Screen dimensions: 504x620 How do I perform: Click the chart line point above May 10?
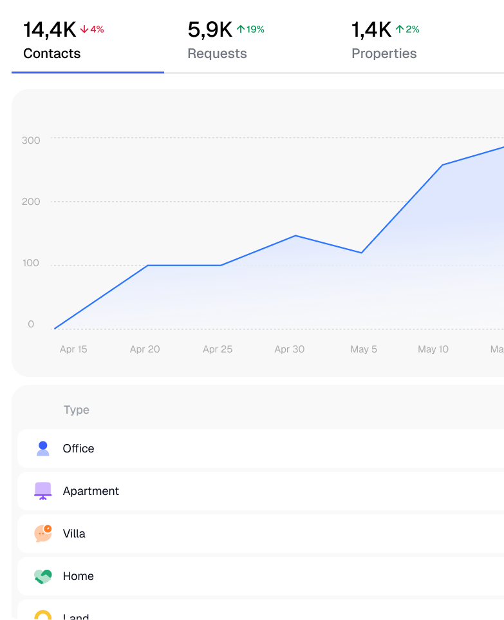(443, 165)
